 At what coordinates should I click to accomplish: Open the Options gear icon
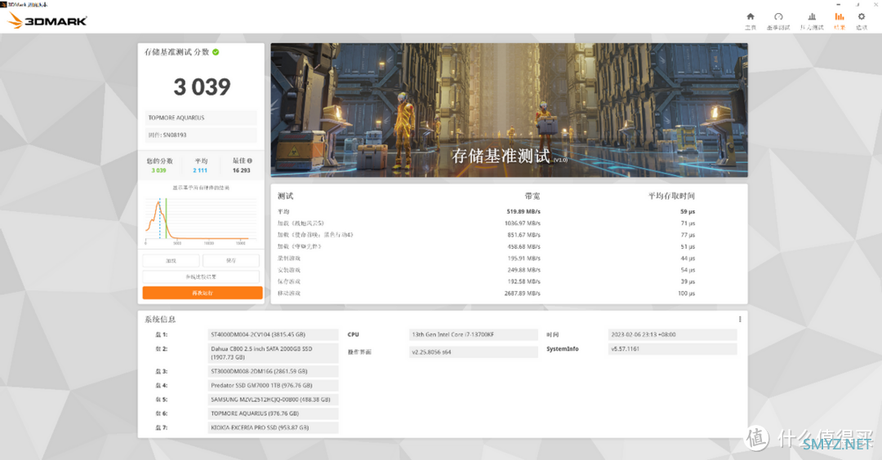(862, 17)
